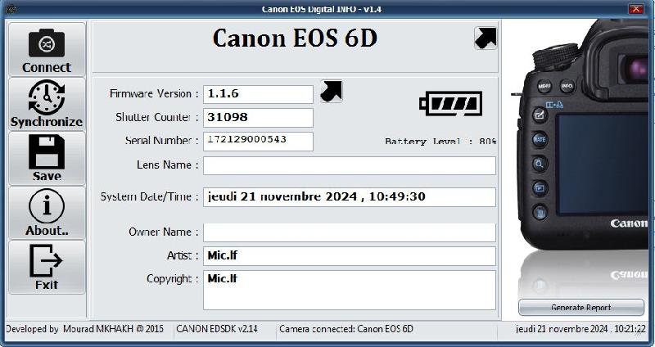The image size is (655, 347).
Task: Click the battery level icon
Action: pyautogui.click(x=451, y=104)
